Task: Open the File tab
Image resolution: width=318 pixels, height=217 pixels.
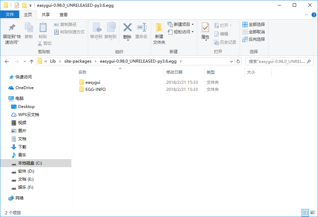Action: (x=10, y=14)
